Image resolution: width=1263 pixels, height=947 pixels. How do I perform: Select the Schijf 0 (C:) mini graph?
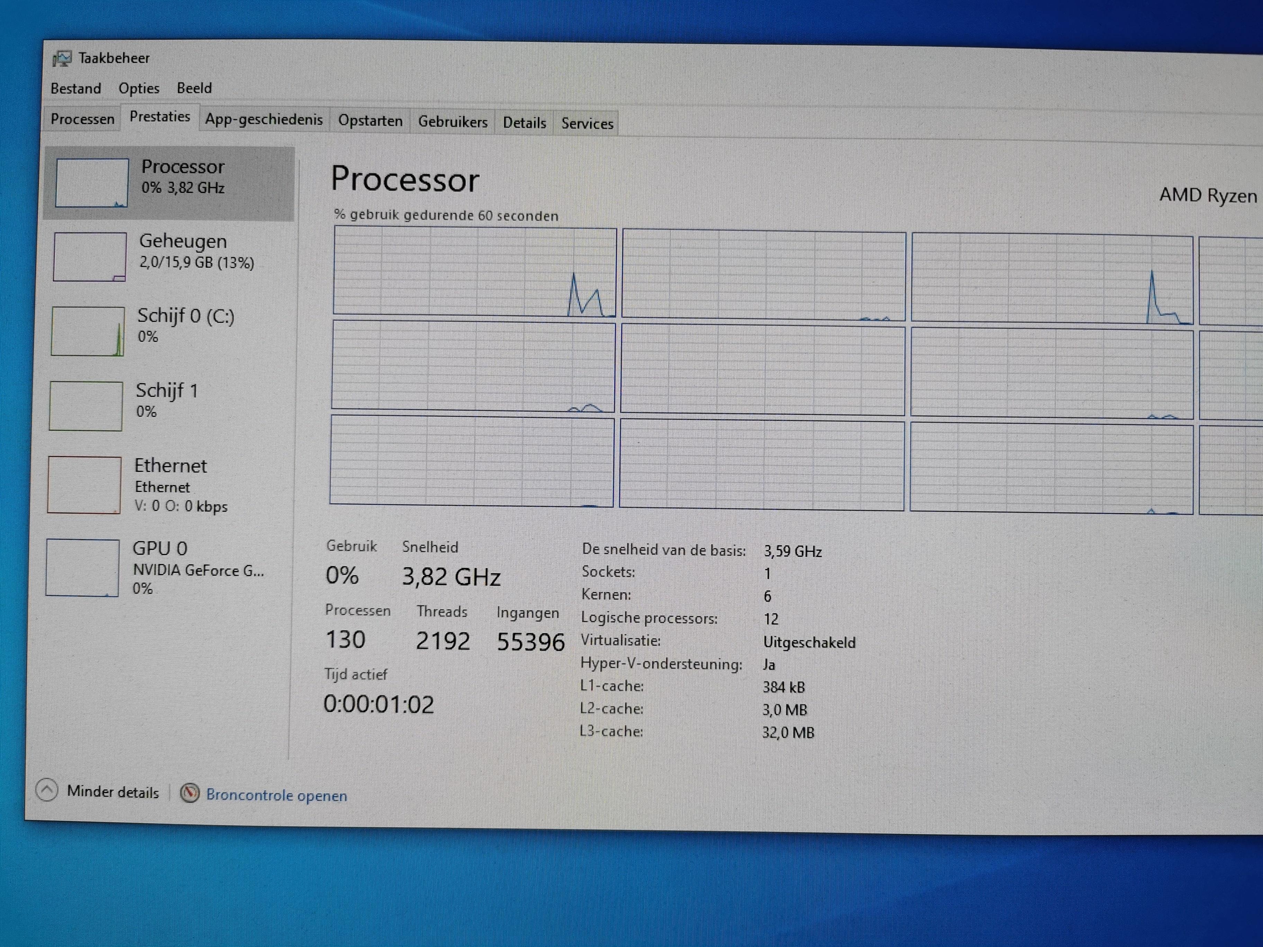pyautogui.click(x=88, y=332)
